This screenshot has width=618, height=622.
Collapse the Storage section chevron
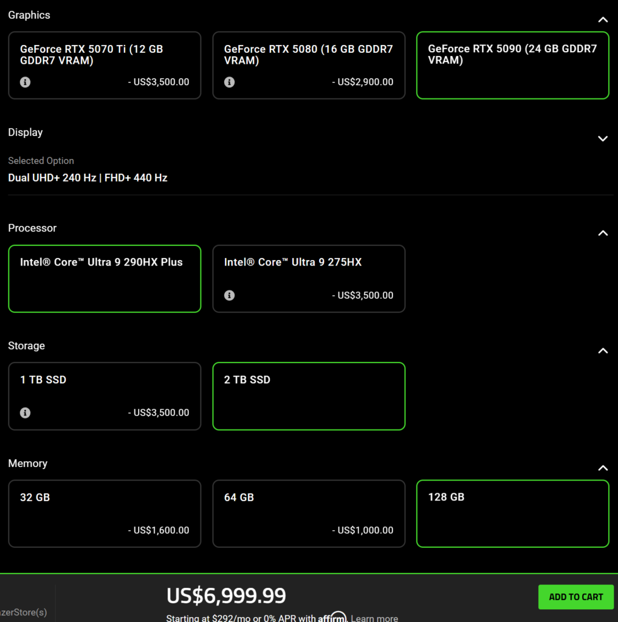point(603,350)
